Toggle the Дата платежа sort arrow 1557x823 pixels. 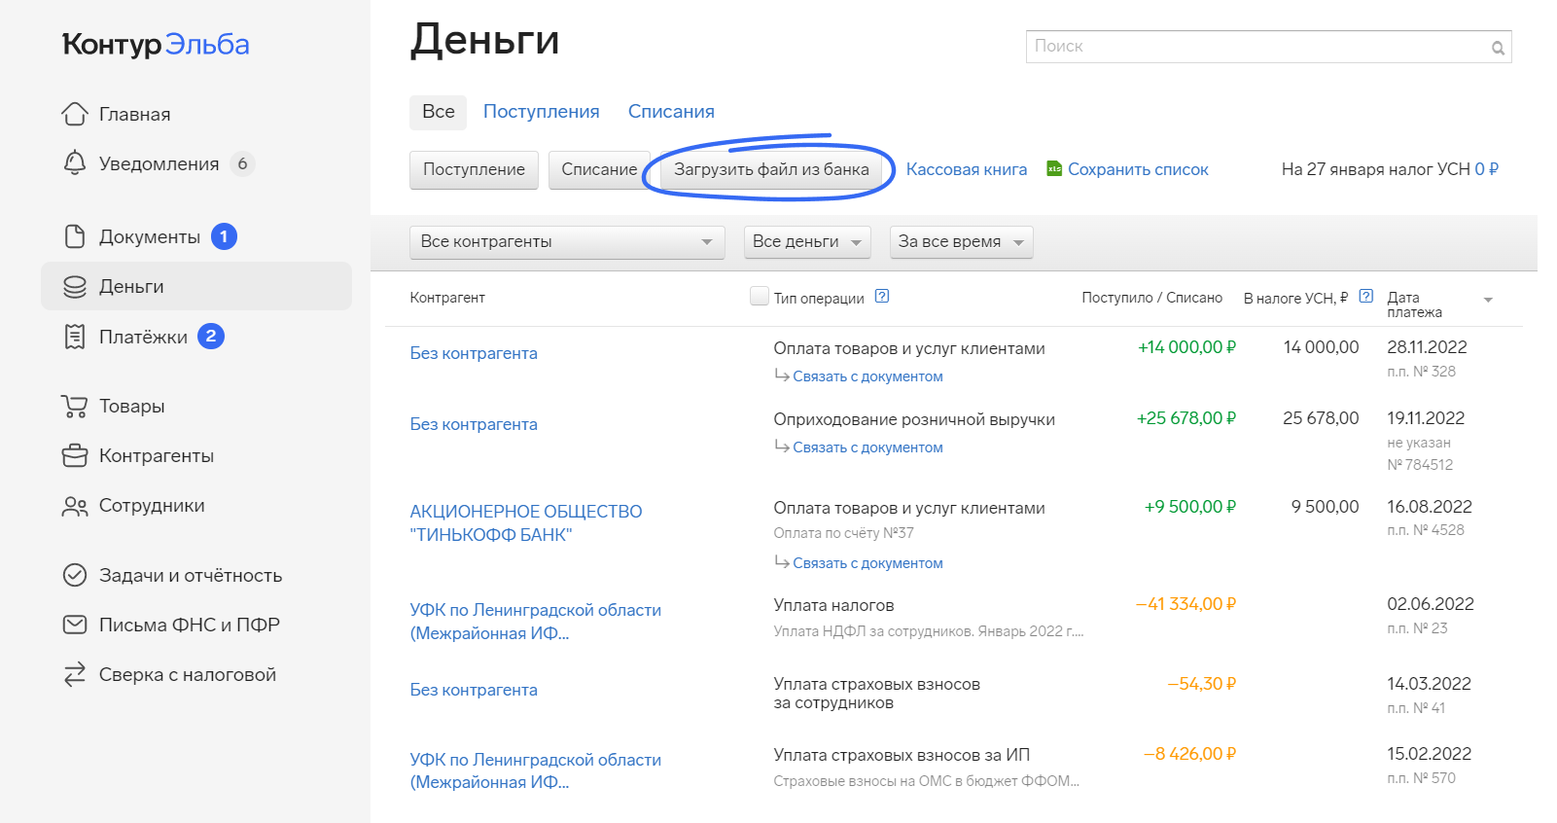coord(1488,301)
